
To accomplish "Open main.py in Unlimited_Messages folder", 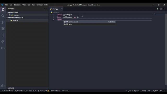I will pos(15,20).
